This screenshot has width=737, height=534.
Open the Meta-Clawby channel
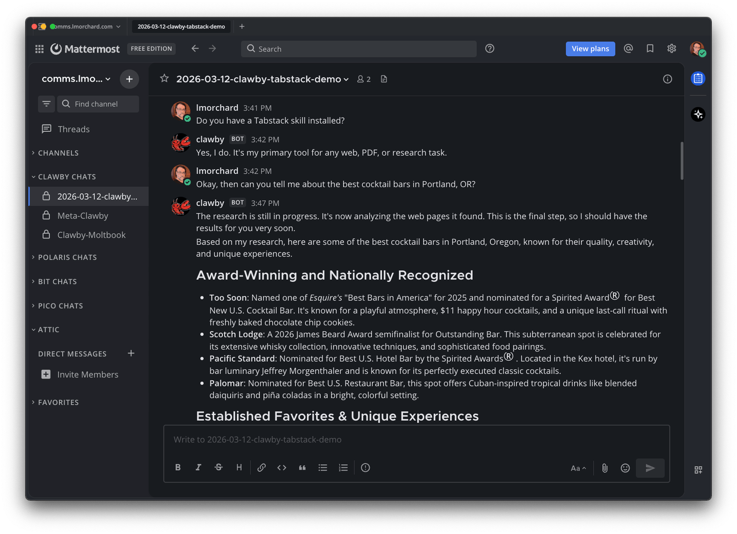point(83,216)
